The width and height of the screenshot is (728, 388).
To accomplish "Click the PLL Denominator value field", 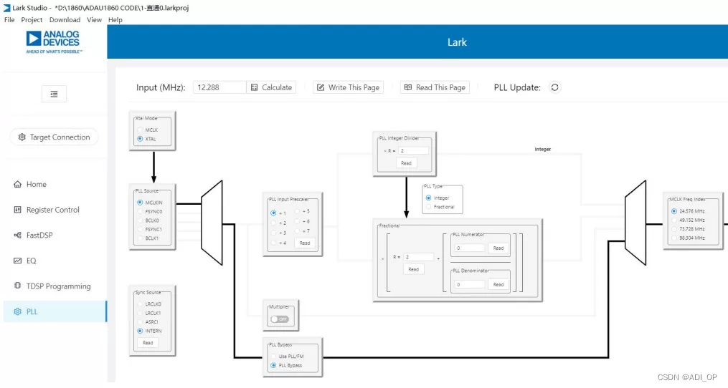I will click(469, 285).
